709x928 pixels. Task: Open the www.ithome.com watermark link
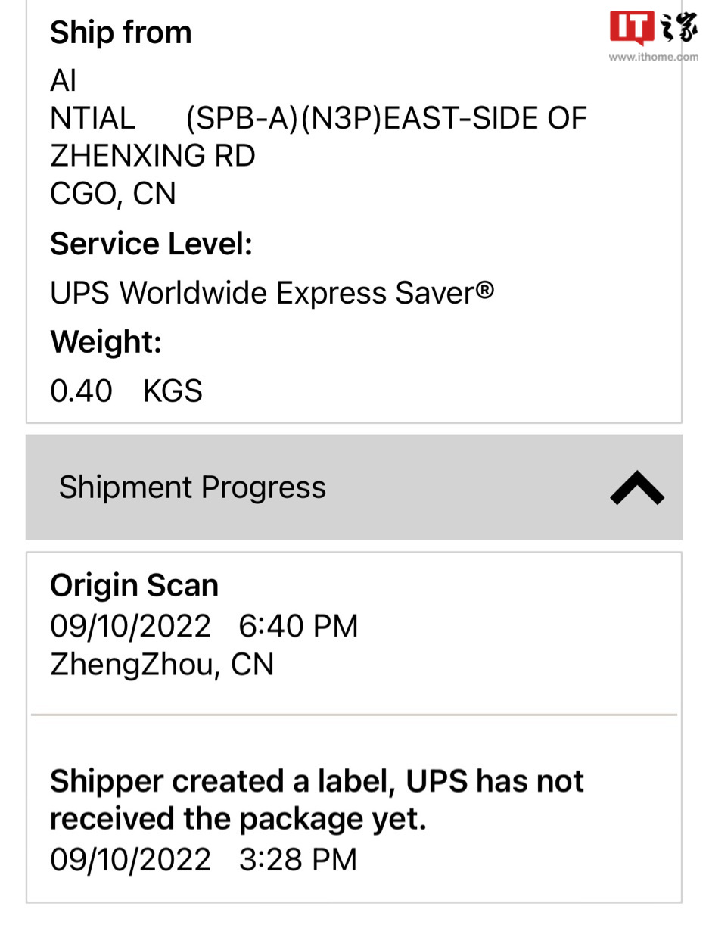pyautogui.click(x=654, y=57)
